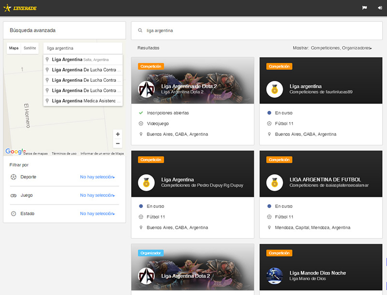
Task: Click the flag icon in header
Action: (364, 8)
